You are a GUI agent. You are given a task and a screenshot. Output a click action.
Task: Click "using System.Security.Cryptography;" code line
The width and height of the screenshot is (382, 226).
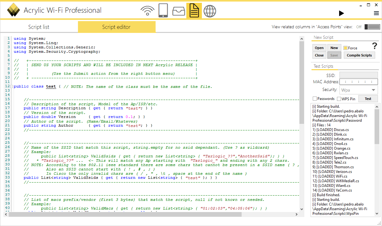[57, 52]
